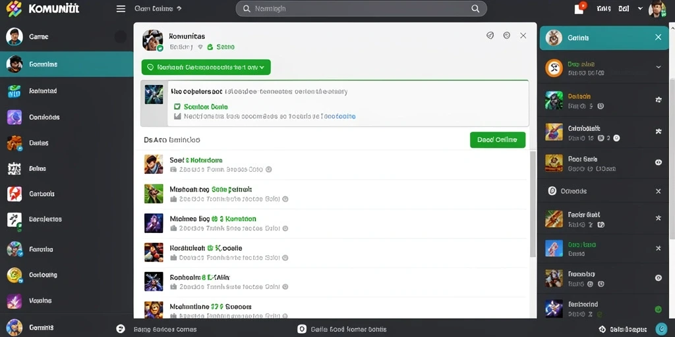Image resolution: width=675 pixels, height=337 pixels.
Task: Toggle the green Sontoet Dante checkbox
Action: [x=177, y=107]
